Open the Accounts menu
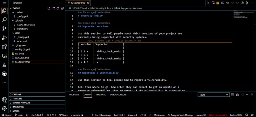256x117 pixels. point(4,99)
